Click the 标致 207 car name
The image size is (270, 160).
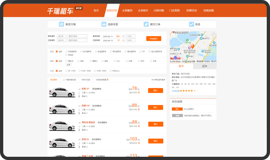click(86, 89)
